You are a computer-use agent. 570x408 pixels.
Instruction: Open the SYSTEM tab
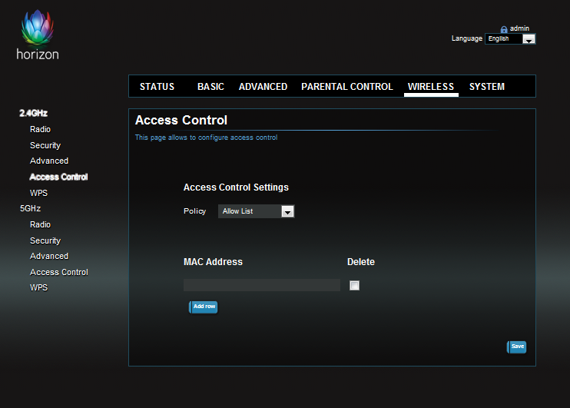click(487, 87)
